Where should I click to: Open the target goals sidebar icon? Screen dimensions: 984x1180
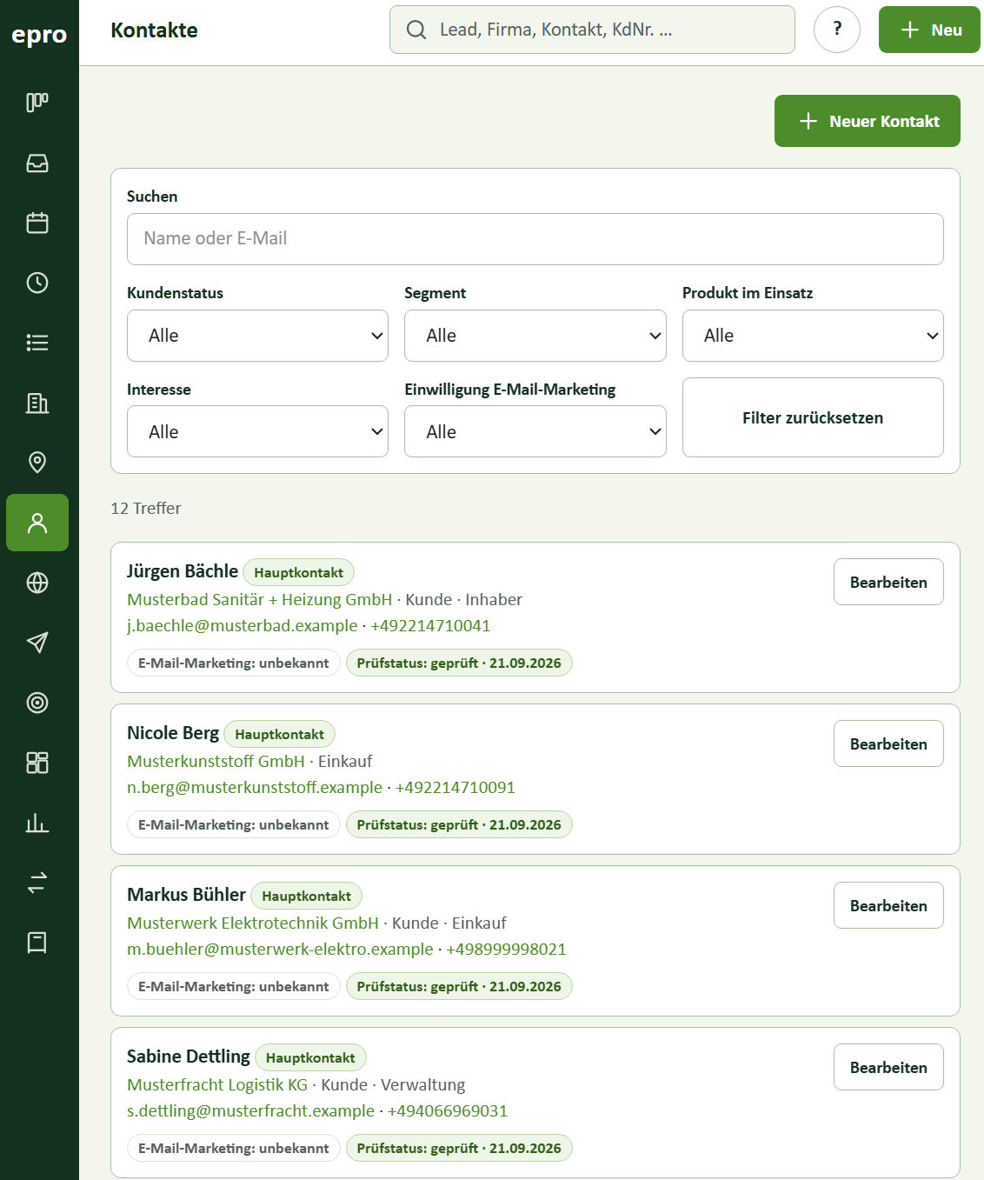(x=37, y=703)
